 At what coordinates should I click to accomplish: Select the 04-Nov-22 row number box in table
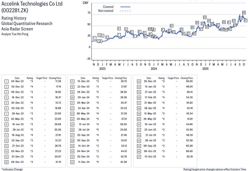click(6, 82)
